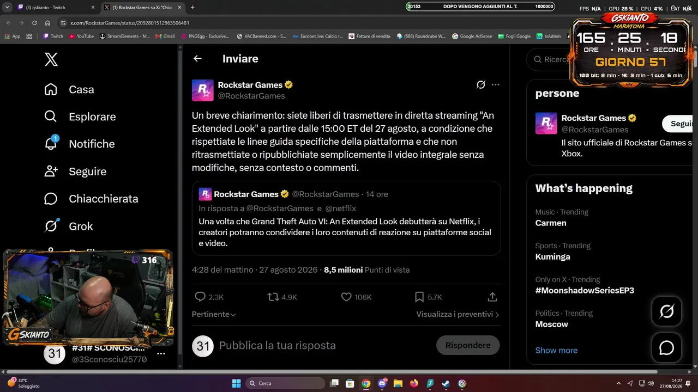Open the X logo home link
The height and width of the screenshot is (392, 698).
[x=51, y=59]
